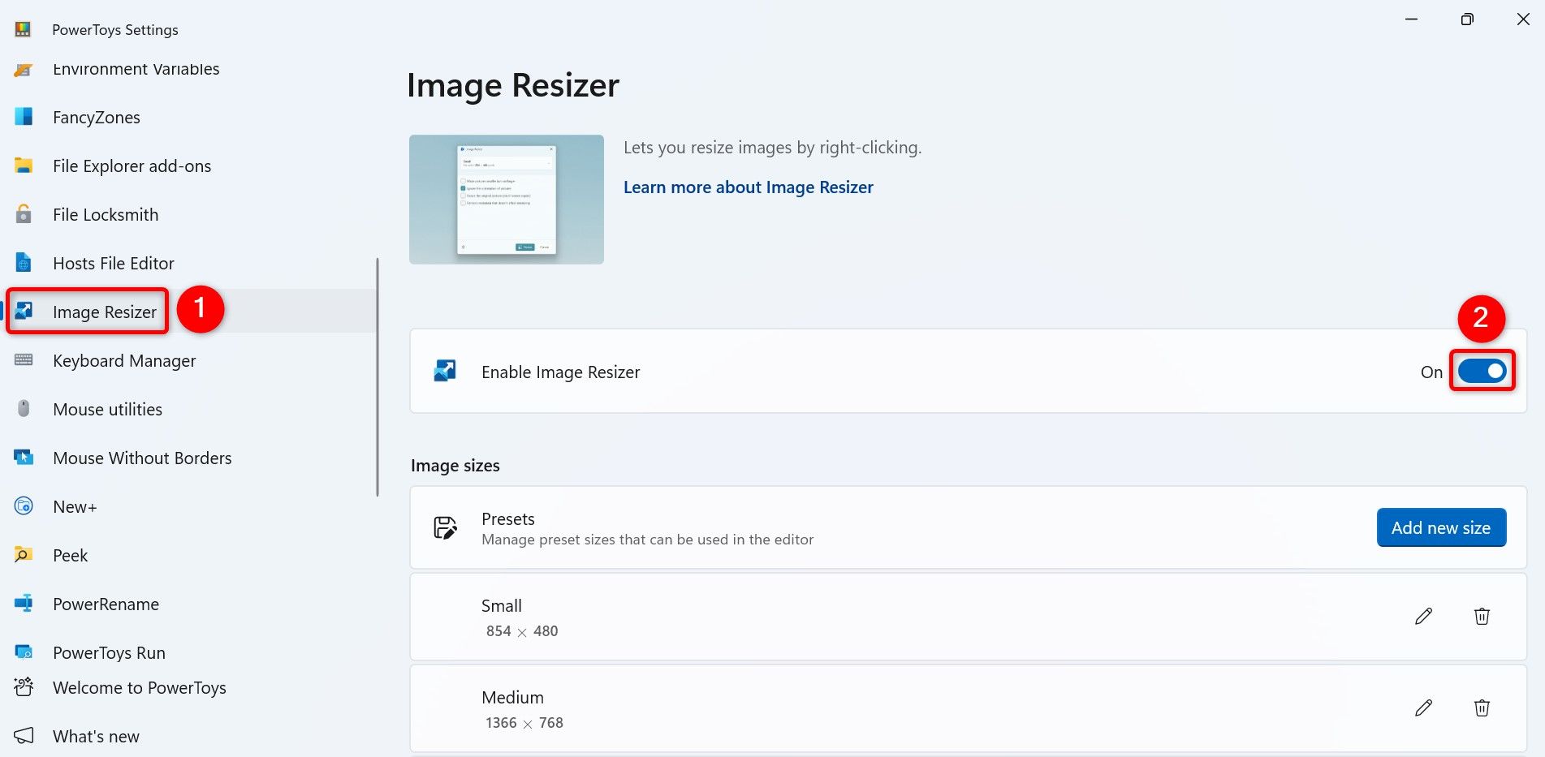Select the Hosts File Editor icon
Image resolution: width=1545 pixels, height=757 pixels.
click(x=24, y=263)
